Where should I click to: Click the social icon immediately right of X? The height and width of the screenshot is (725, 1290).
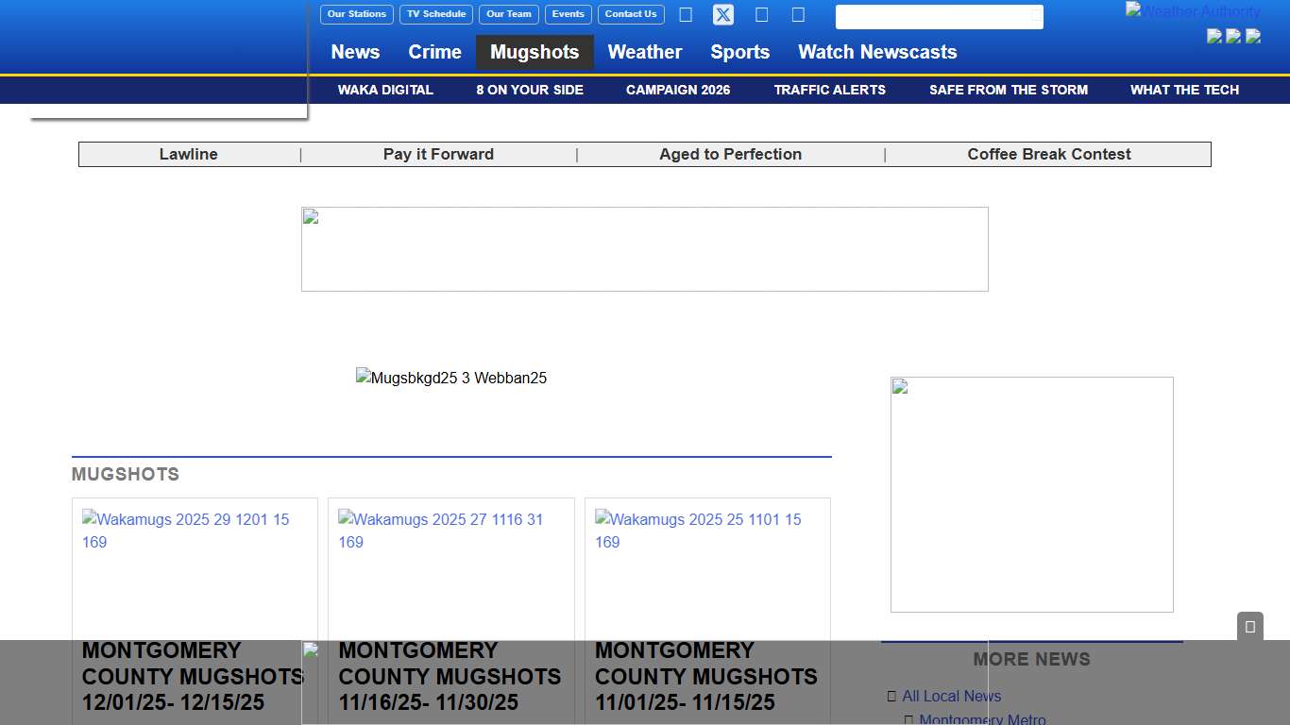point(761,14)
